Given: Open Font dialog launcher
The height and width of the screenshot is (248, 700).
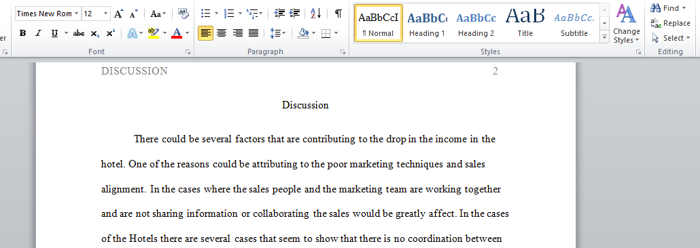Looking at the screenshot, I should point(188,52).
